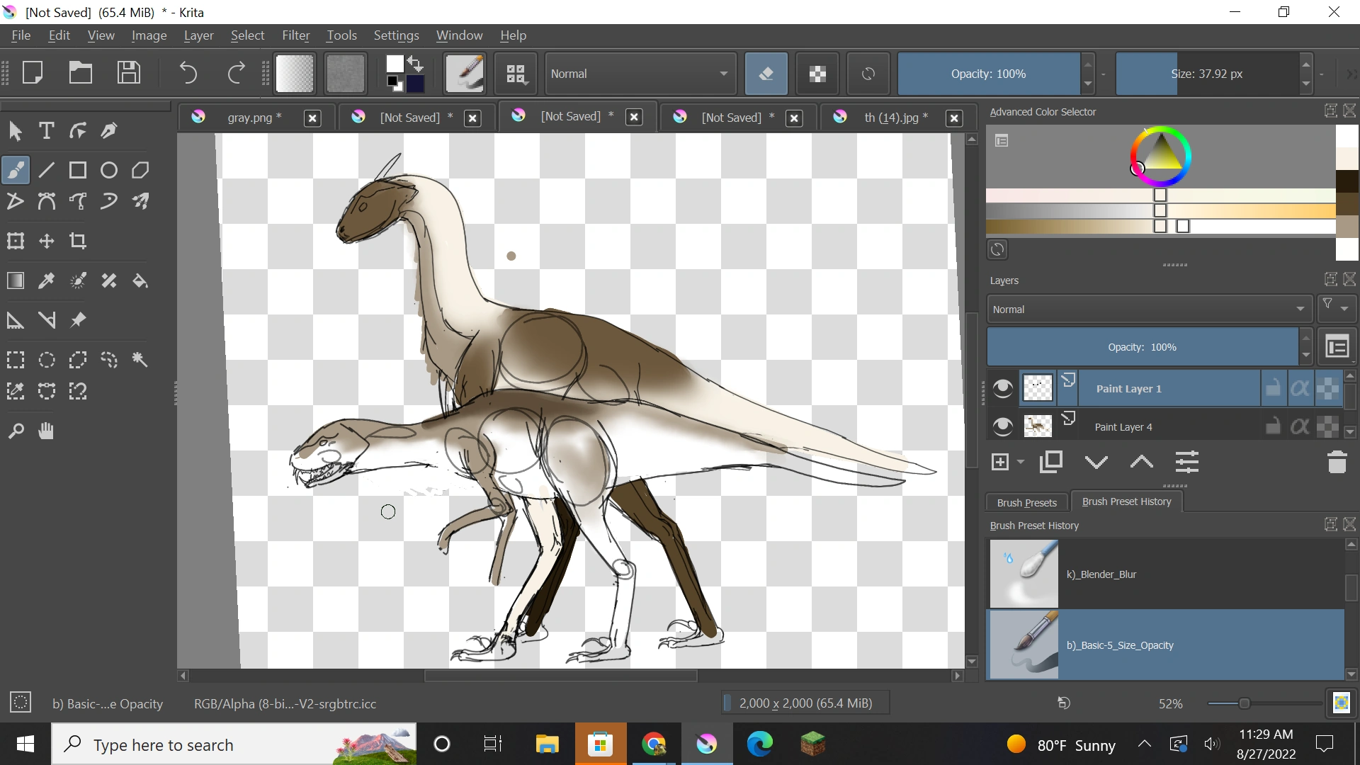
Task: Select the Fill bucket tool
Action: (140, 281)
